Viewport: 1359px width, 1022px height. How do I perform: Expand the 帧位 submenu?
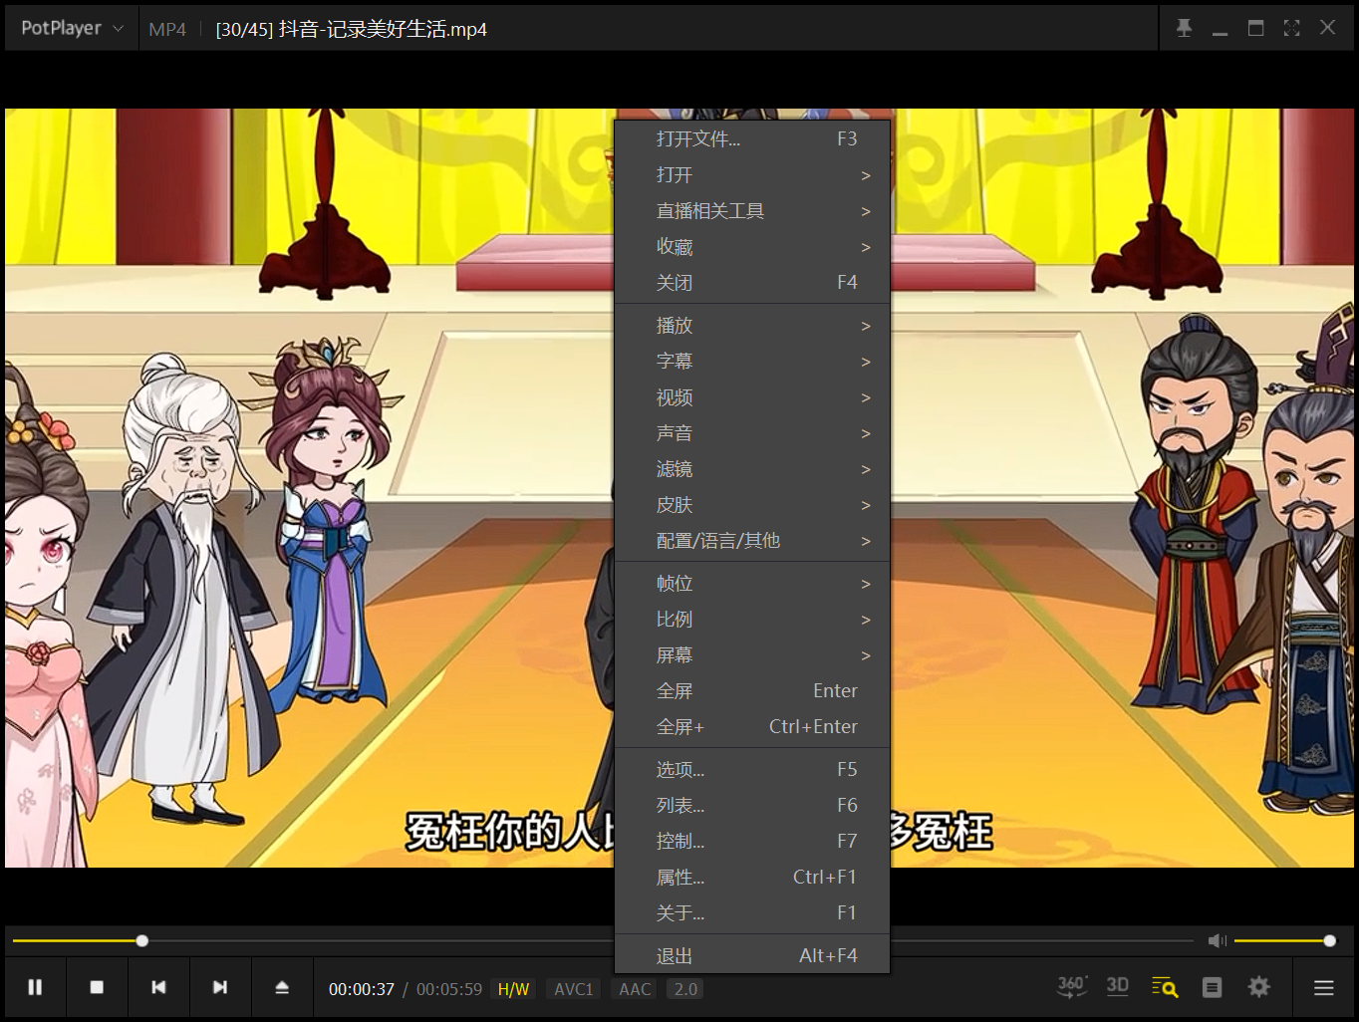pos(752,584)
